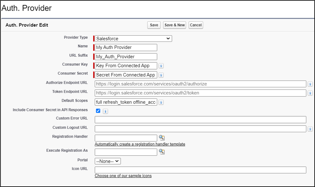Screen dimensions: 315x187
Task: Edit the Consumer Secret field
Action: (x=126, y=75)
